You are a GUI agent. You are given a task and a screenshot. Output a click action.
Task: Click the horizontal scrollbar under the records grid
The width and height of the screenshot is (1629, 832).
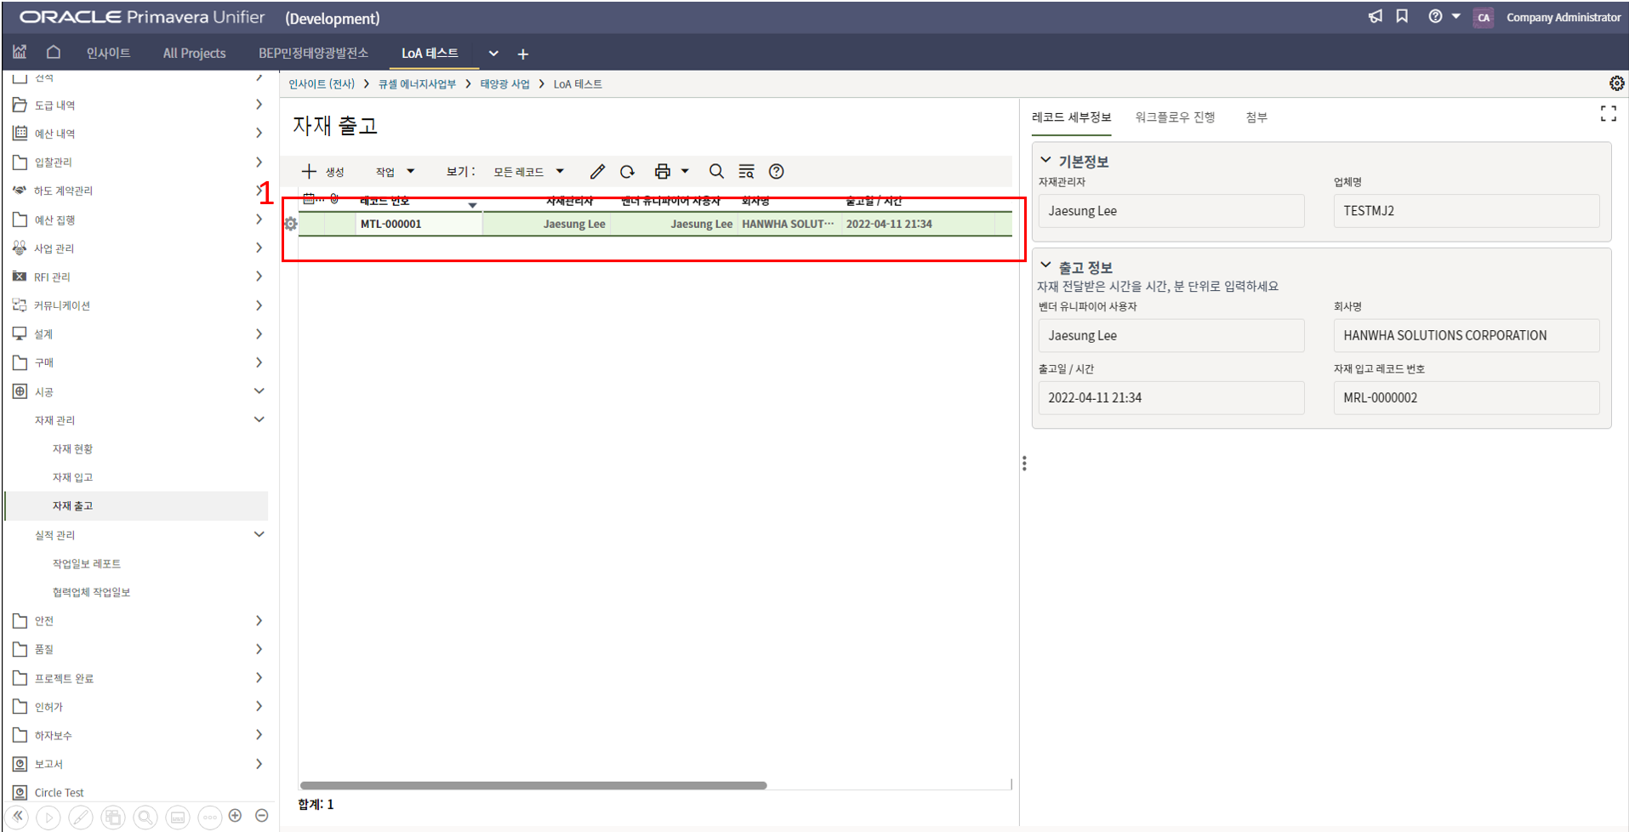click(533, 785)
